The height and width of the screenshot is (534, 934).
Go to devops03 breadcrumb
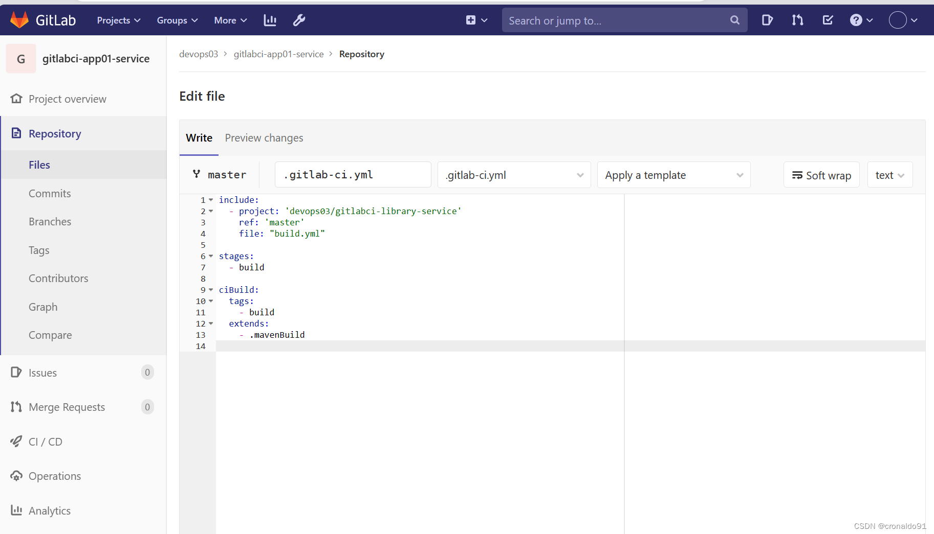tap(199, 54)
